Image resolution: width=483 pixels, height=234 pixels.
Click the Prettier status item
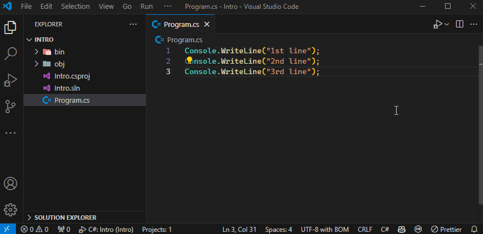click(446, 230)
